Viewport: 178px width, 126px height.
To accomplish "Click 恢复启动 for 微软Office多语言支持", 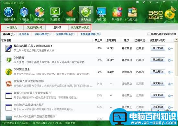I will [x=158, y=95].
